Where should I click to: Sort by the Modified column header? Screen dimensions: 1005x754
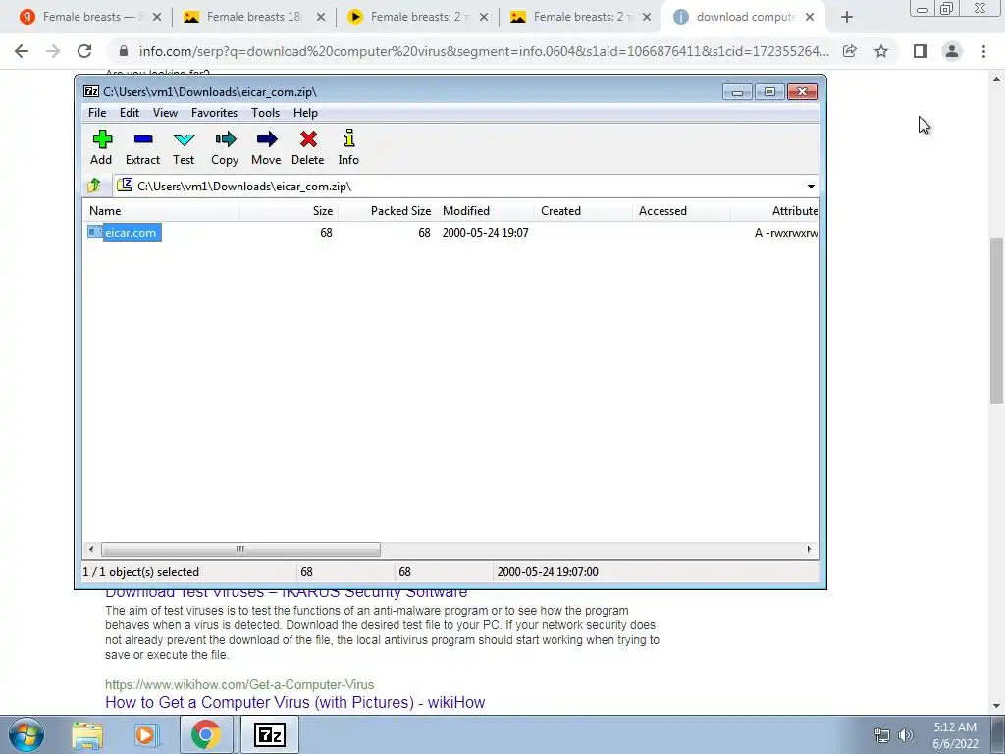pyautogui.click(x=486, y=211)
